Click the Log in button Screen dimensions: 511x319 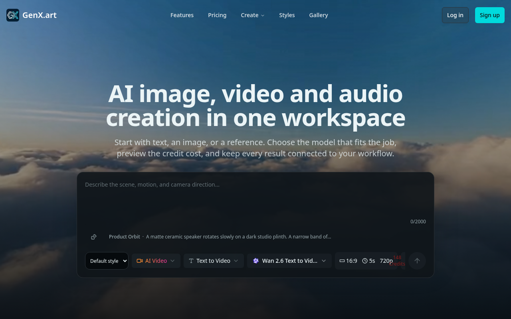point(455,15)
